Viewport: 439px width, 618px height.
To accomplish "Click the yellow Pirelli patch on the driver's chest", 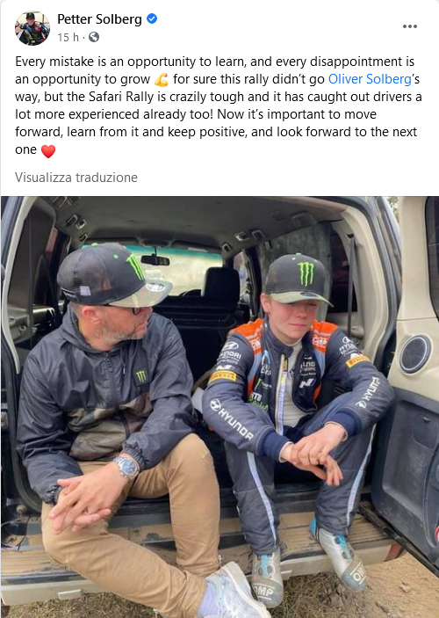I will coord(222,377).
